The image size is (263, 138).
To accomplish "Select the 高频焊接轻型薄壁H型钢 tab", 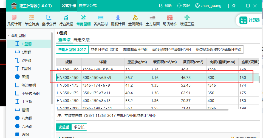I will (171, 49).
